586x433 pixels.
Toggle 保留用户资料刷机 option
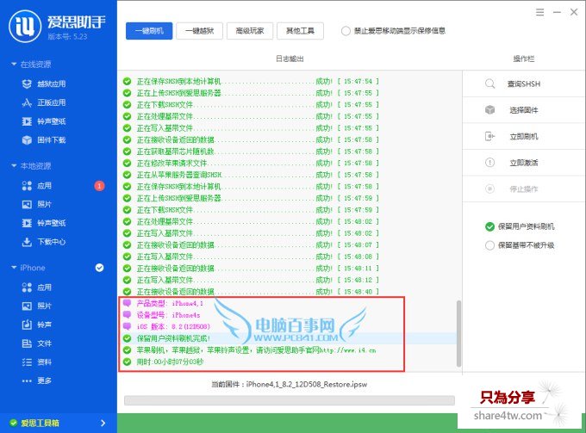[x=489, y=226]
